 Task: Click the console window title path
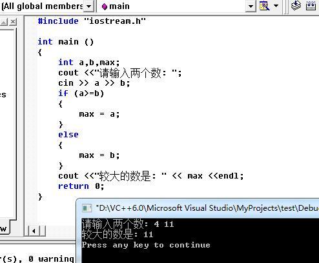click(207, 208)
